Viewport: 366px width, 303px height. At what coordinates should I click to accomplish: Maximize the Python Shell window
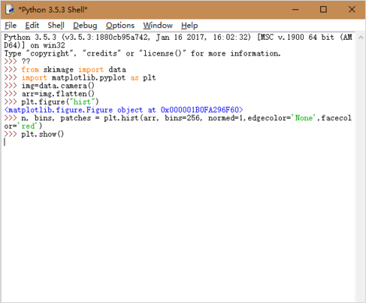(323, 10)
